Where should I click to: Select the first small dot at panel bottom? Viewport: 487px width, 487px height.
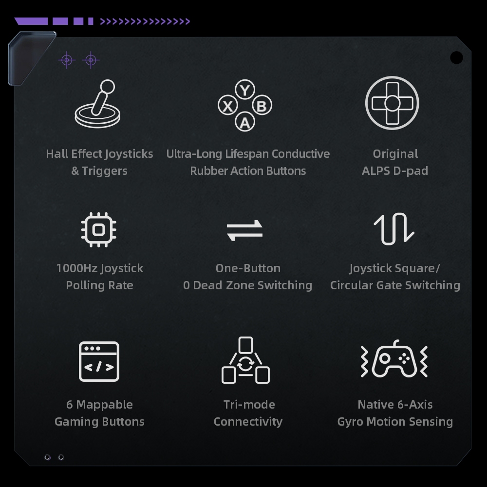48,457
